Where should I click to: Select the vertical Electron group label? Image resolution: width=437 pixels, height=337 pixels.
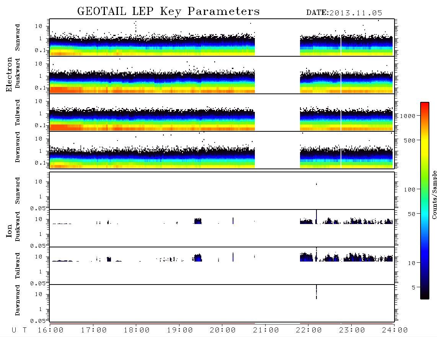coord(9,74)
